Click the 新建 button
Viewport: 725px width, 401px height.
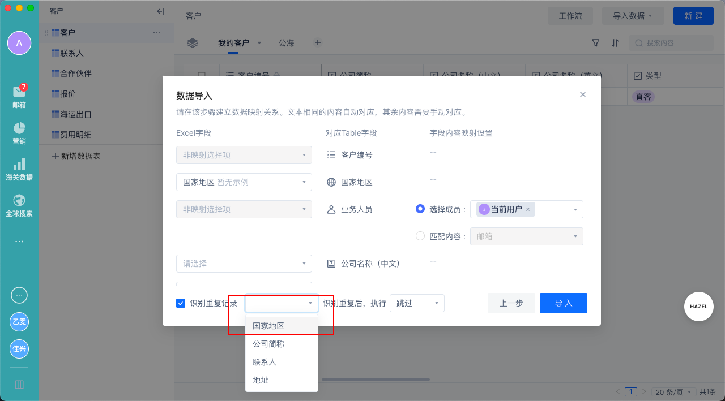[x=693, y=16]
